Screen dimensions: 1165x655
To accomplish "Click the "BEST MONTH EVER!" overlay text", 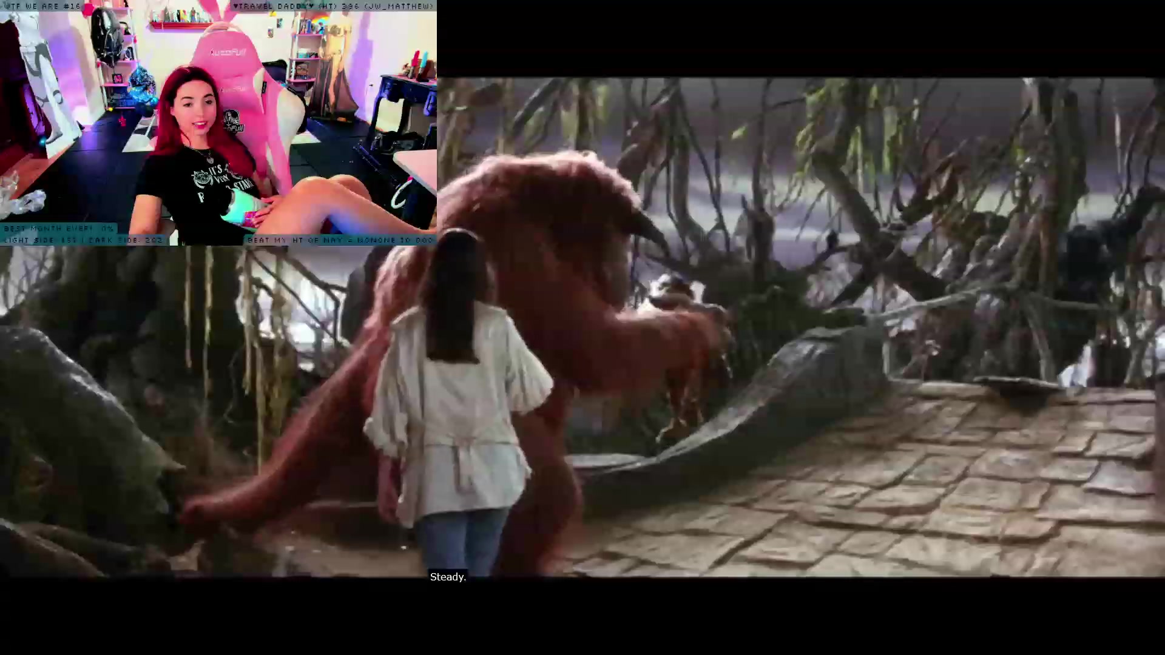I will pyautogui.click(x=59, y=229).
